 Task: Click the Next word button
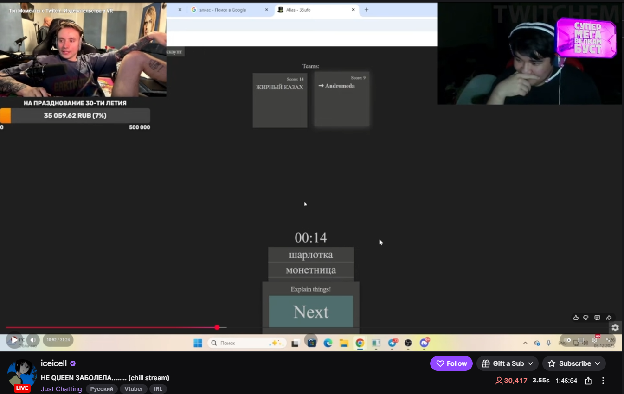pos(311,312)
